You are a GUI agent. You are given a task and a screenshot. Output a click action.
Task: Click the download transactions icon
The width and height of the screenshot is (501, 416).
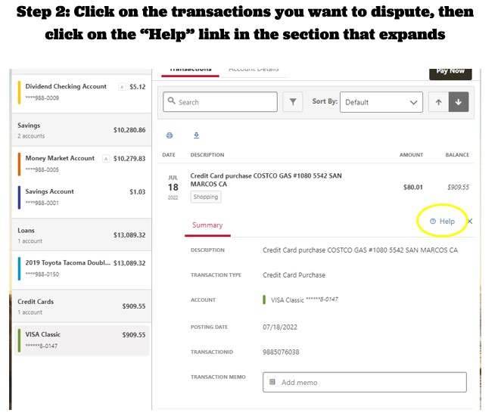click(196, 135)
